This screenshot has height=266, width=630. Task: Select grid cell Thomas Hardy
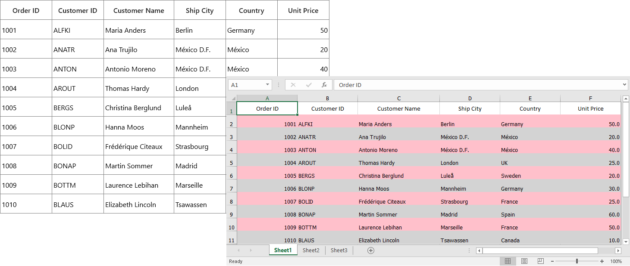(x=139, y=88)
